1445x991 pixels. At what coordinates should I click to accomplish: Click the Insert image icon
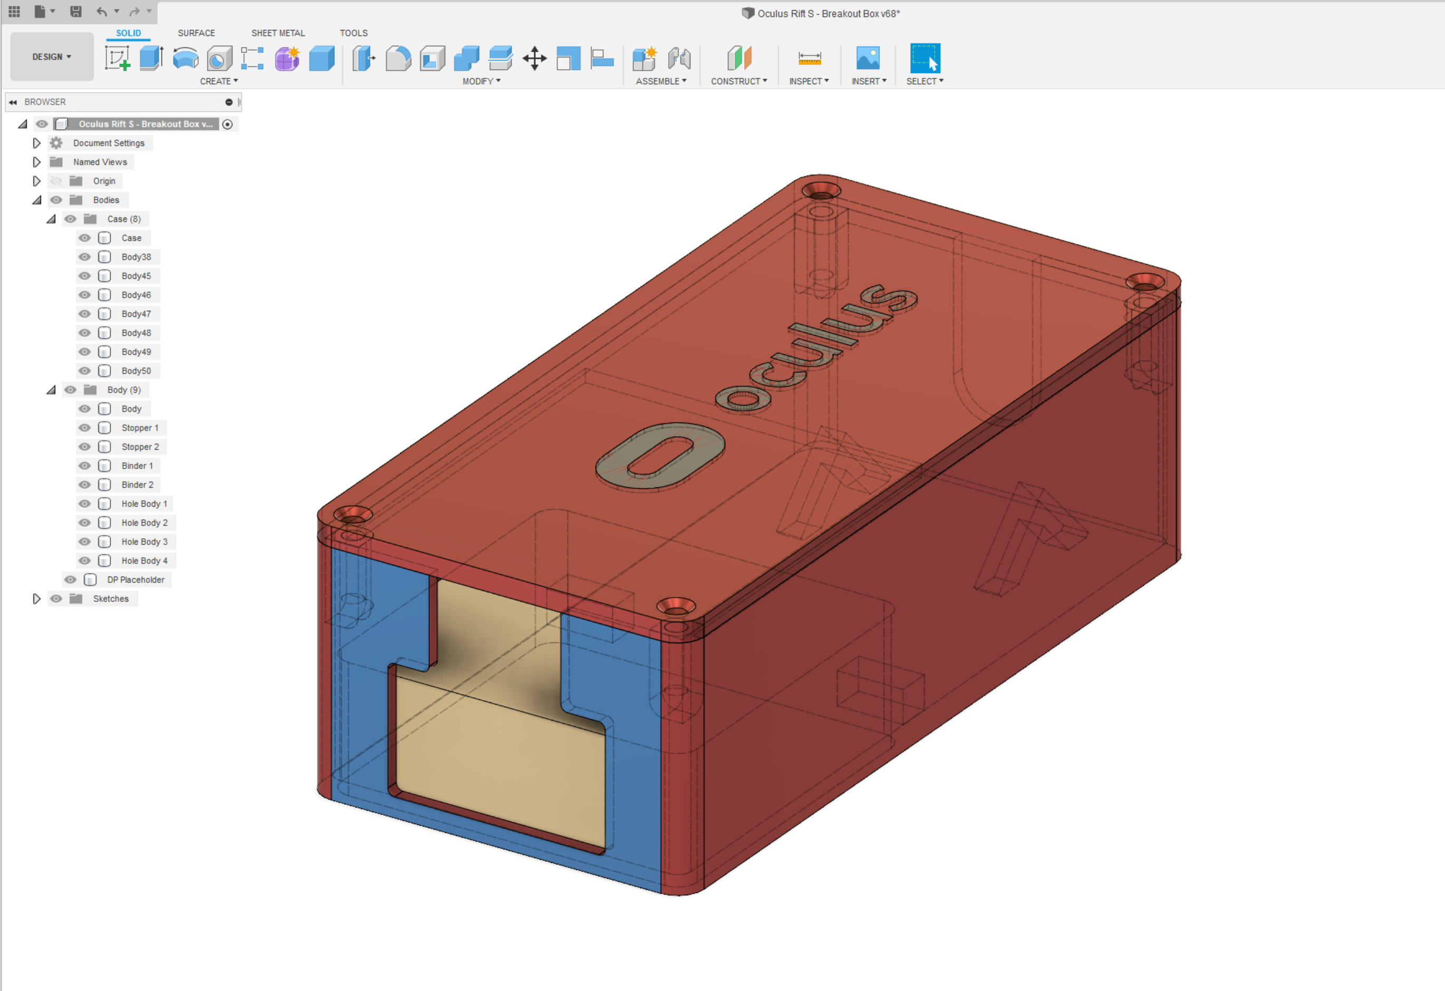coord(868,59)
